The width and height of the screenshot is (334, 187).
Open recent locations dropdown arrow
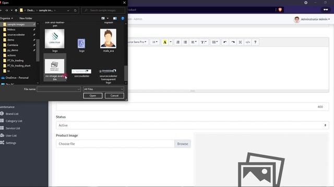click(x=11, y=10)
